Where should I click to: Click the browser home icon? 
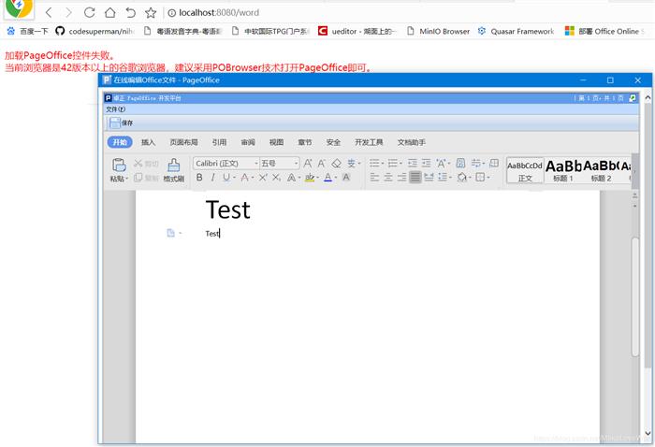(x=110, y=12)
